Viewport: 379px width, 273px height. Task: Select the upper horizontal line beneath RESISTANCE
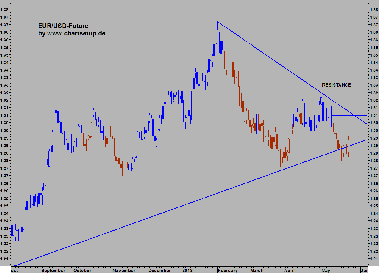[347, 93]
